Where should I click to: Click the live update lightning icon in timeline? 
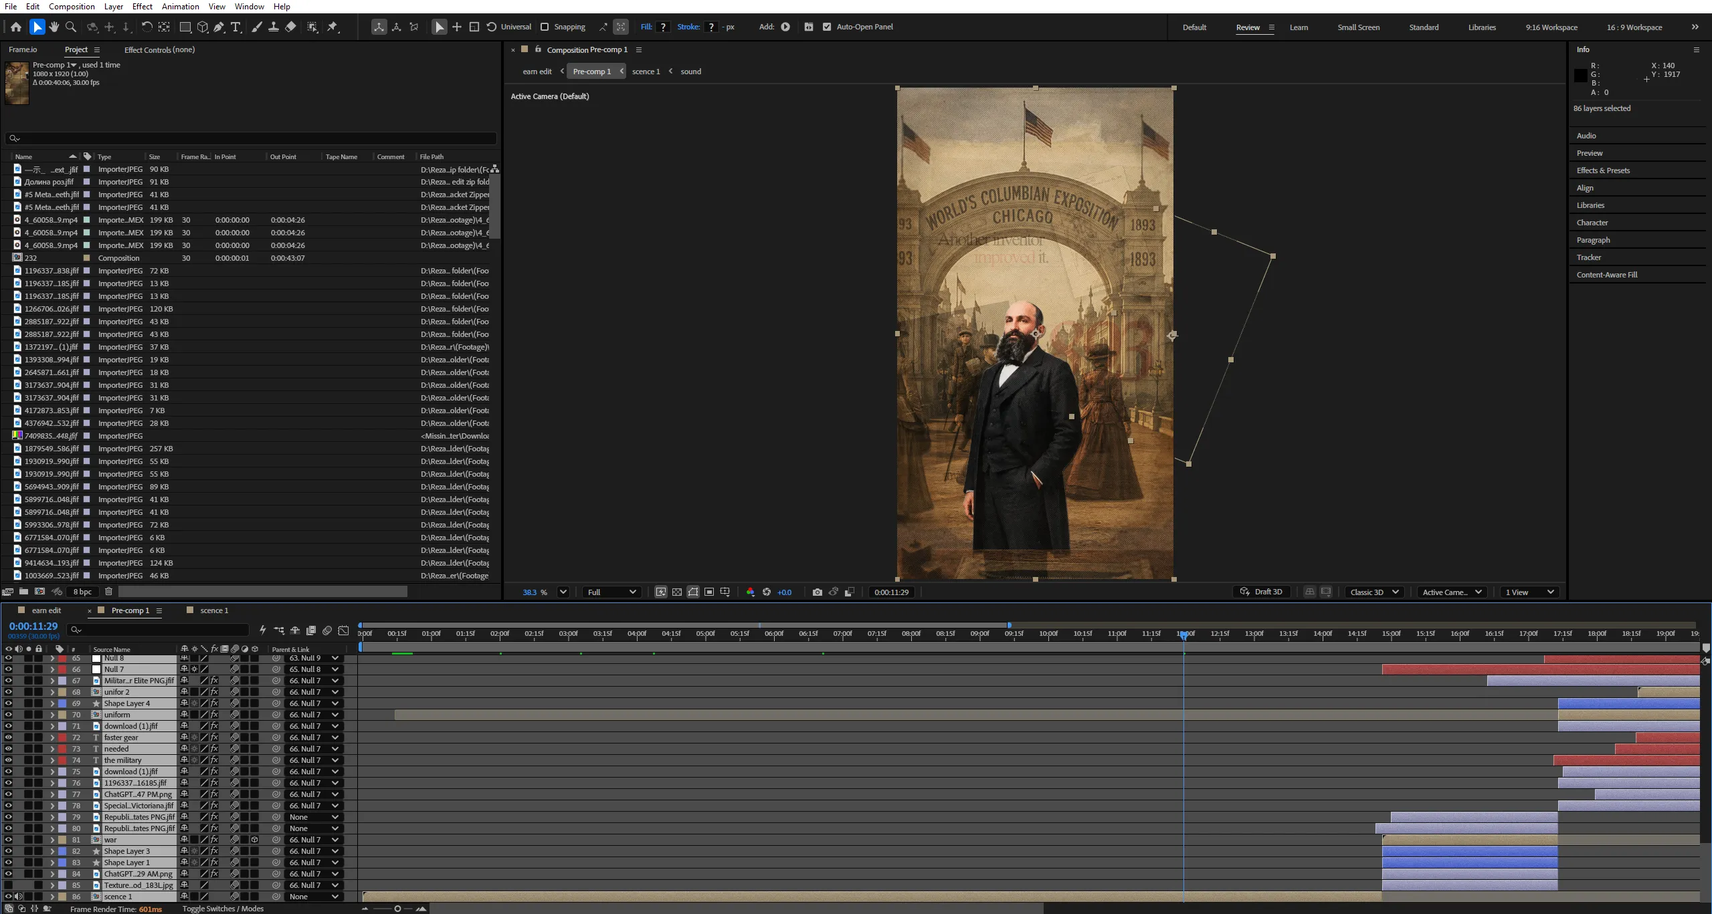point(263,630)
